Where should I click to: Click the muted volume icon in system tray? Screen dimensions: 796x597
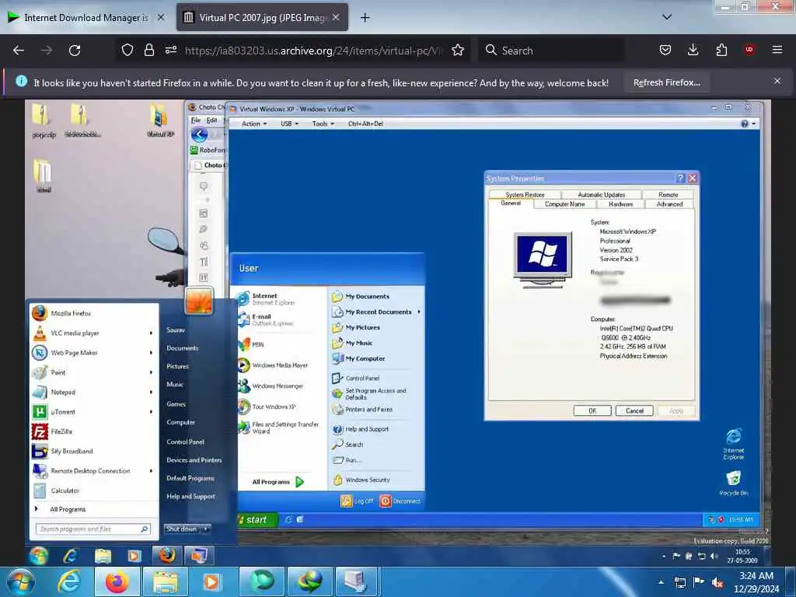click(717, 582)
